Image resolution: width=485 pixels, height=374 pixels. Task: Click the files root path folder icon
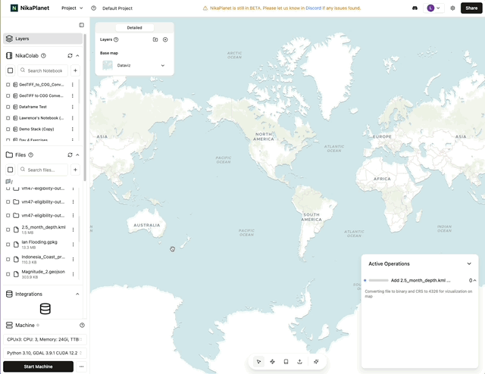8,182
